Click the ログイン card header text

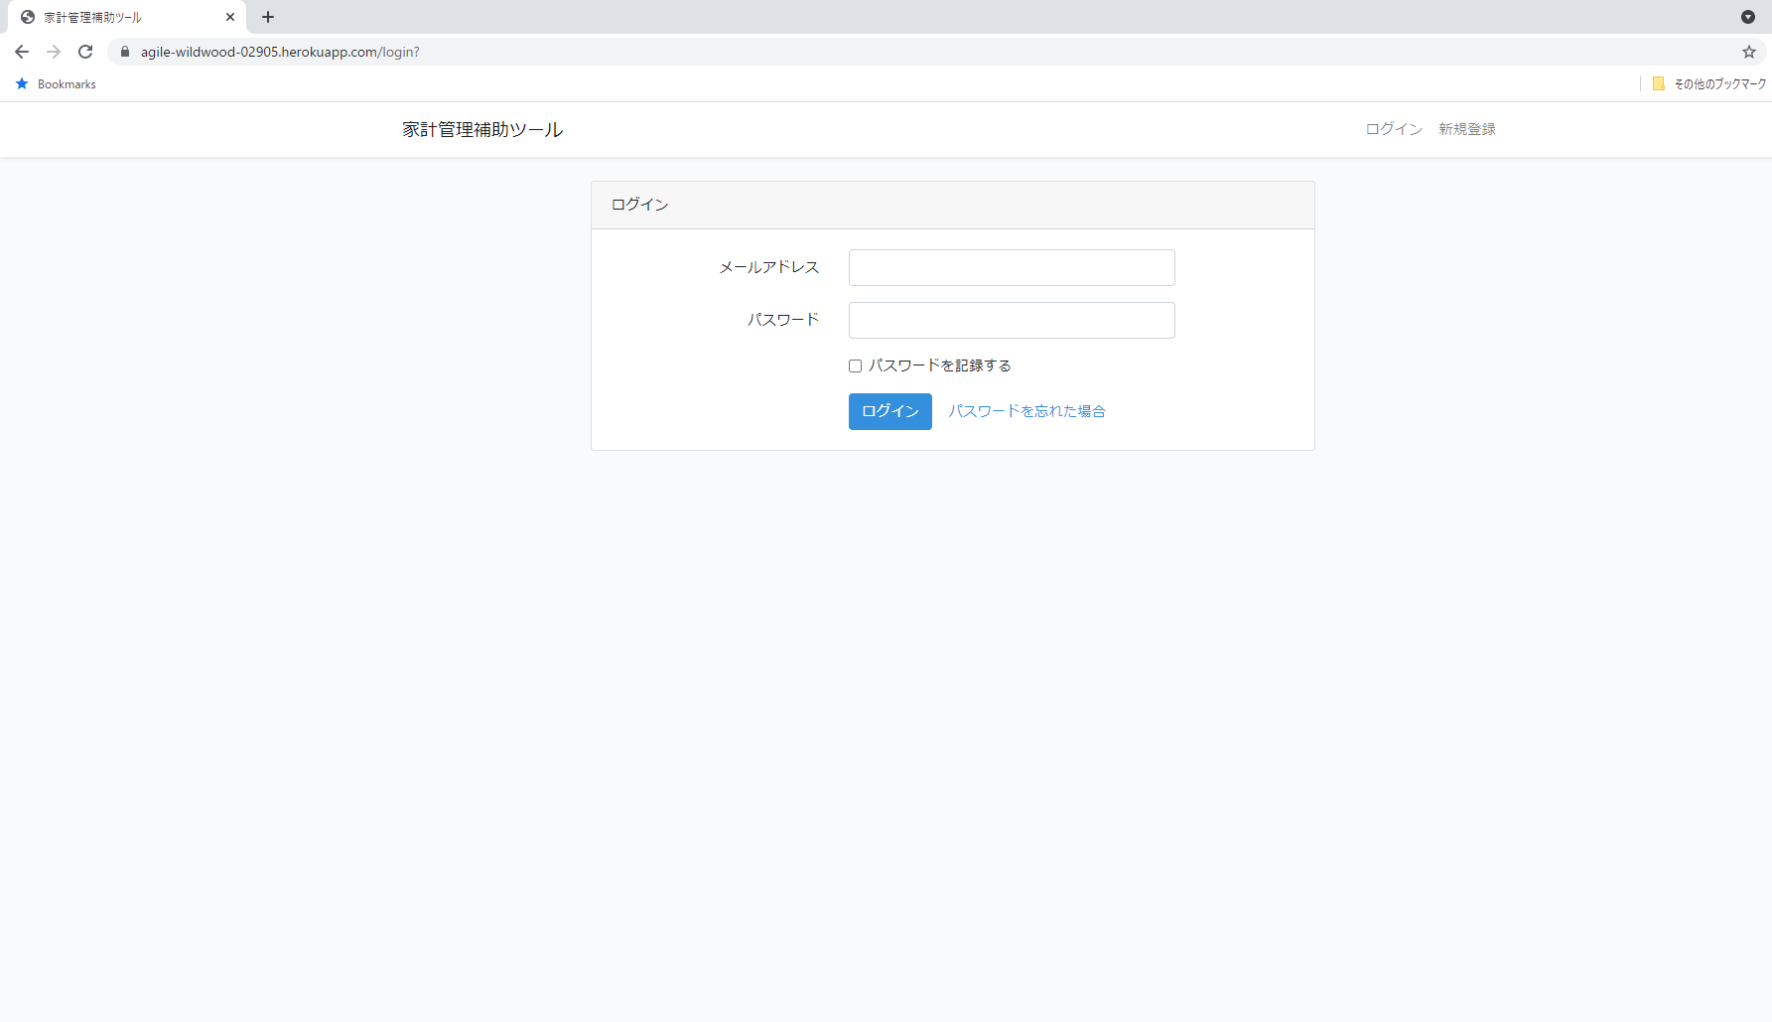640,205
